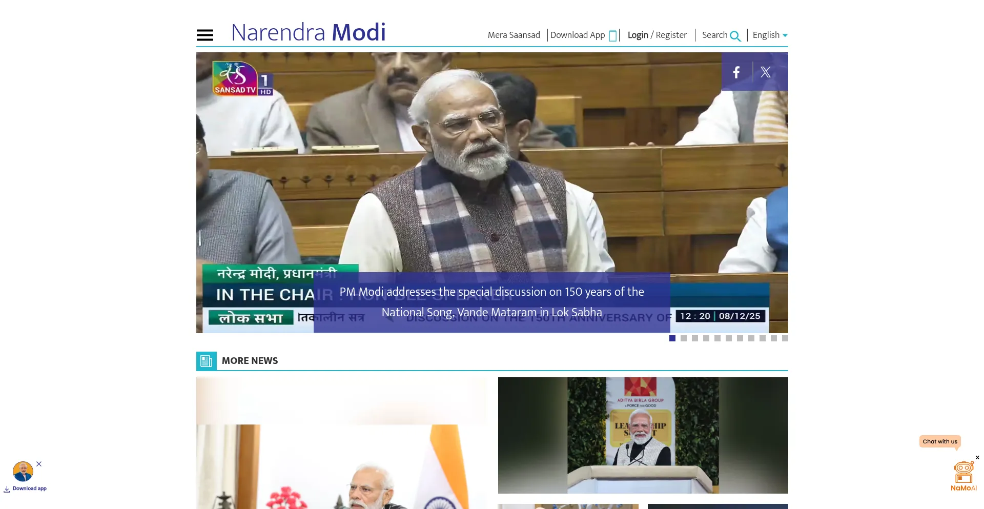The width and height of the screenshot is (984, 509).
Task: Open the Vande Mataram banner caption
Action: [x=491, y=302]
